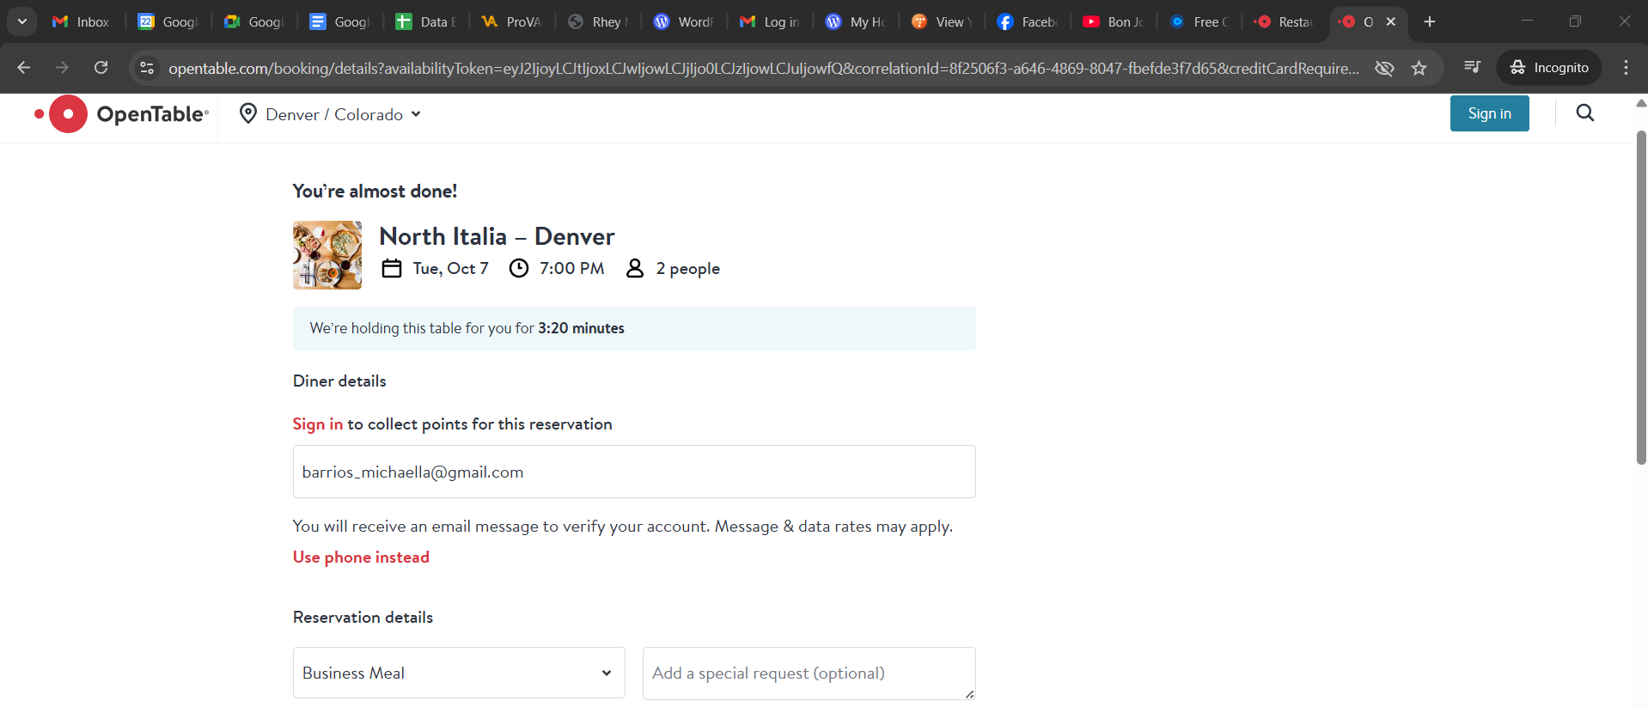Open the tab search dropdown arrow
This screenshot has height=707, width=1648.
[x=22, y=21]
